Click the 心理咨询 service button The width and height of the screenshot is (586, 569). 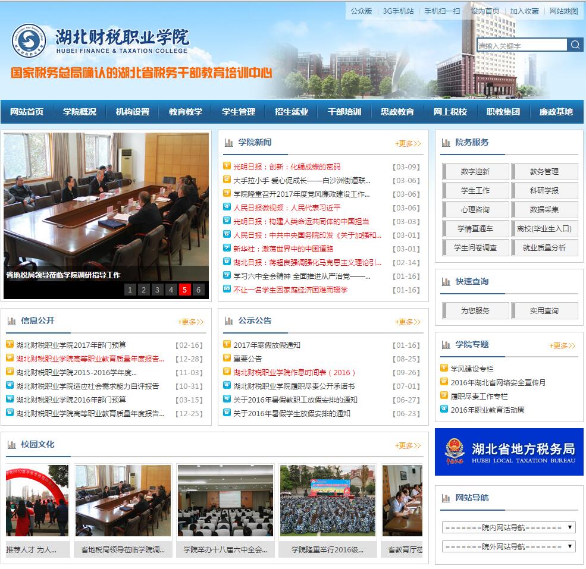[475, 210]
